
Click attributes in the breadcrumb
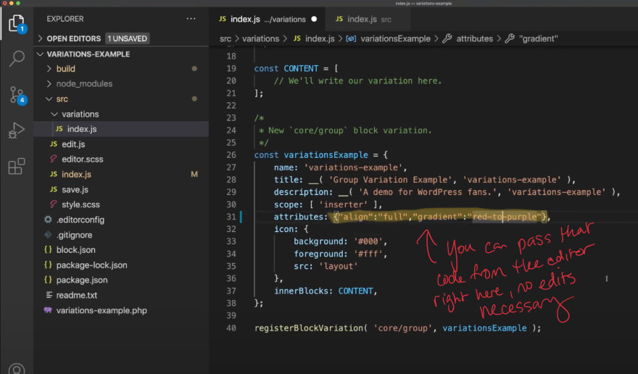point(474,38)
